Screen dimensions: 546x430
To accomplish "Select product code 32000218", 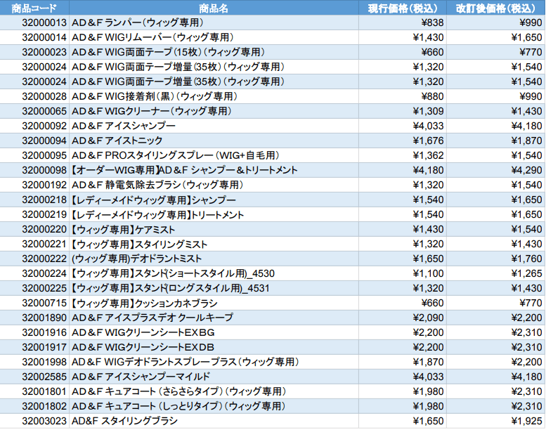I will [x=34, y=200].
